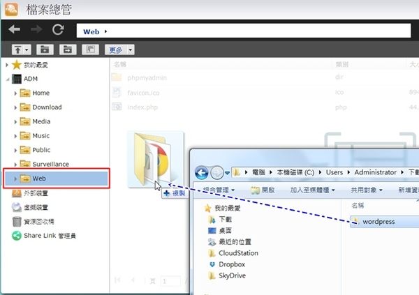The width and height of the screenshot is (419, 295).
Task: Expand the Web folder node
Action: (15, 179)
